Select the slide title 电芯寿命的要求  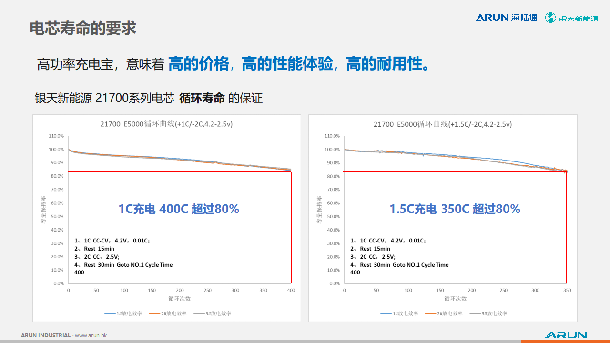tap(83, 28)
